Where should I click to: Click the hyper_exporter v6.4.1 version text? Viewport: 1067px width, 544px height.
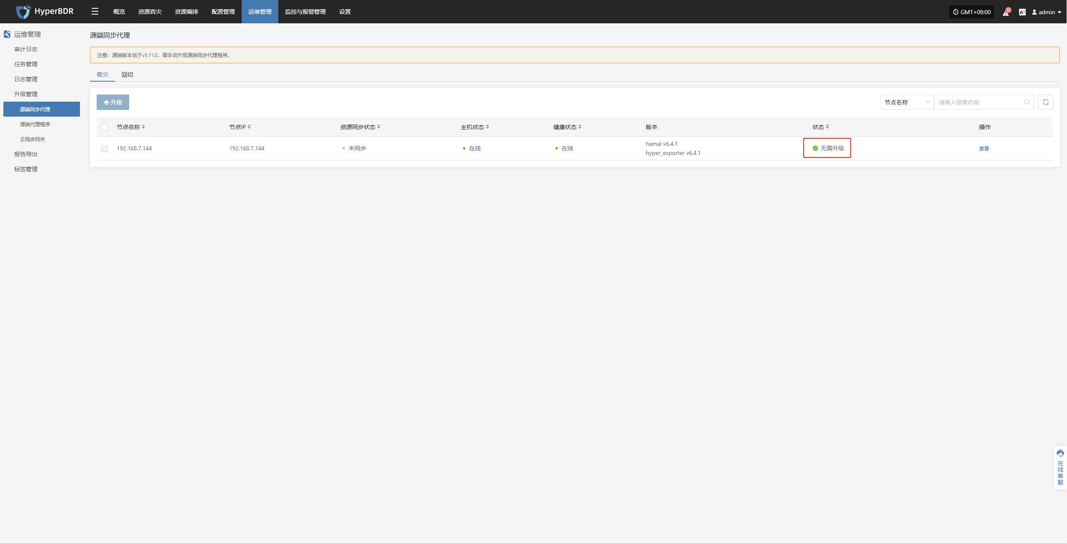click(673, 153)
